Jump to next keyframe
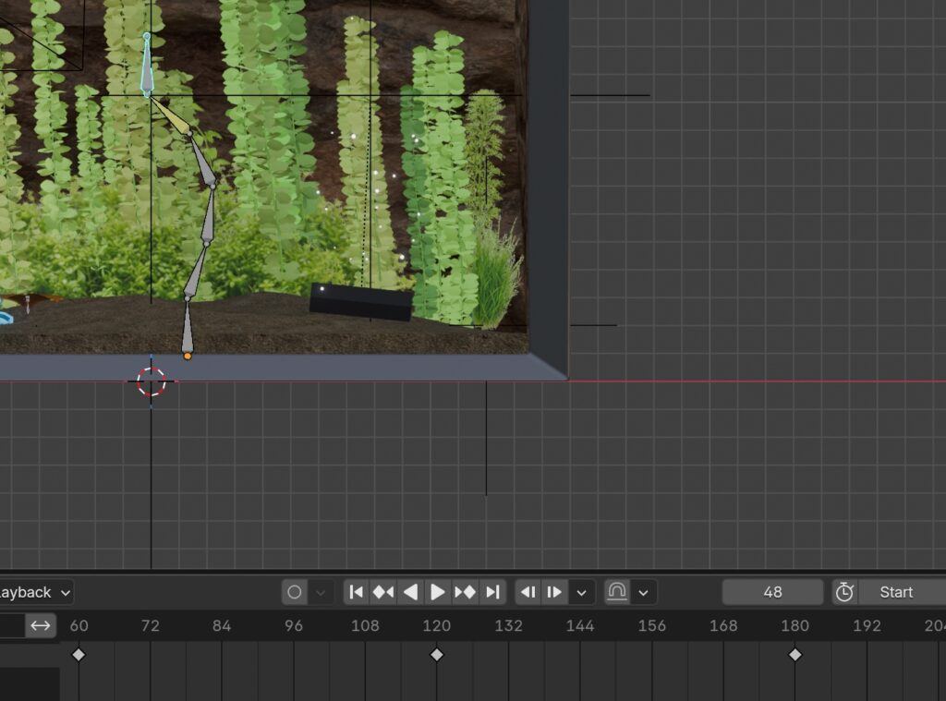The image size is (946, 701). pyautogui.click(x=466, y=592)
